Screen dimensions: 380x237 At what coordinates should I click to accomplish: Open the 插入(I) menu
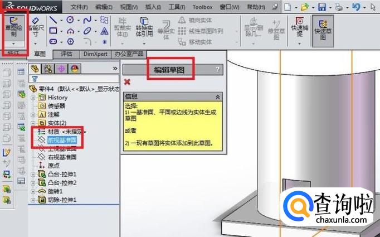click(153, 7)
